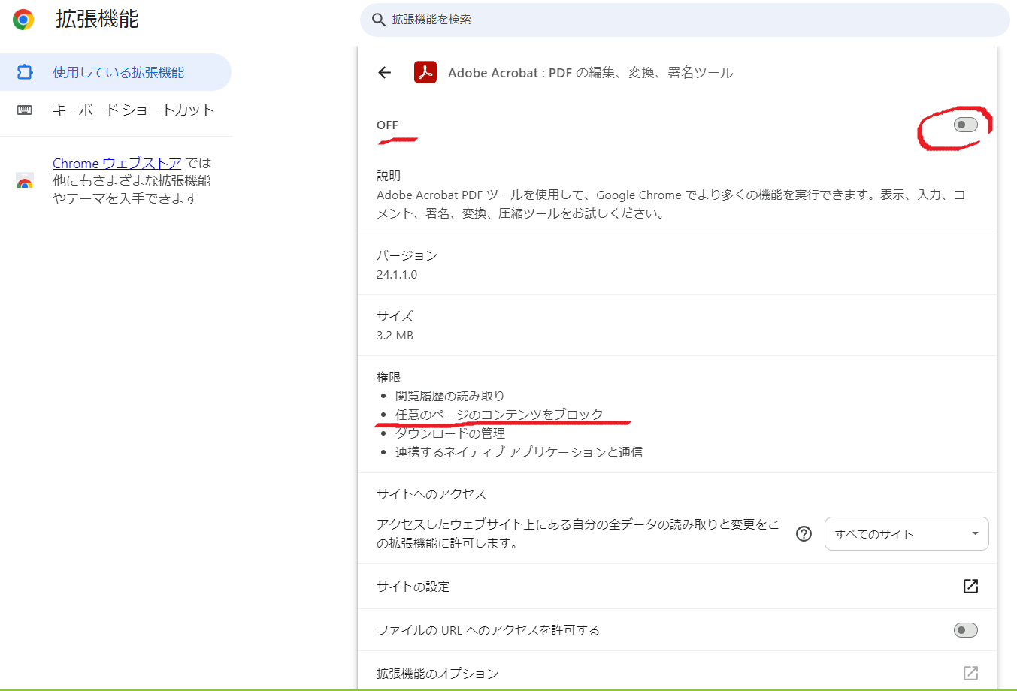The height and width of the screenshot is (691, 1017).
Task: Click the ファイルの URL へのアクセスを許可する label
Action: 488,630
